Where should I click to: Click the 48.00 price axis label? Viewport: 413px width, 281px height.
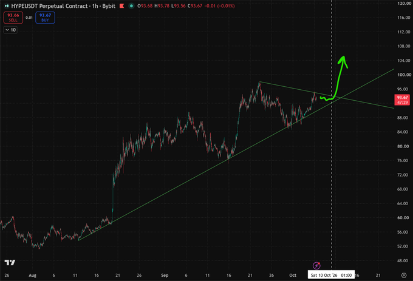403,260
